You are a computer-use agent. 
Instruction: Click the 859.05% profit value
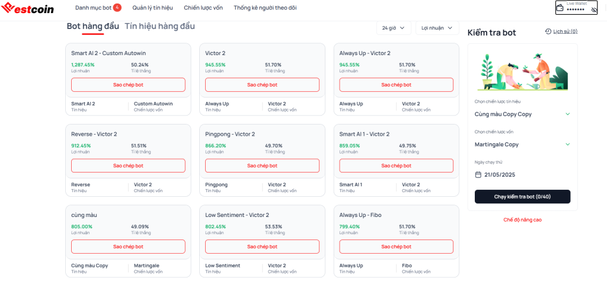click(350, 145)
